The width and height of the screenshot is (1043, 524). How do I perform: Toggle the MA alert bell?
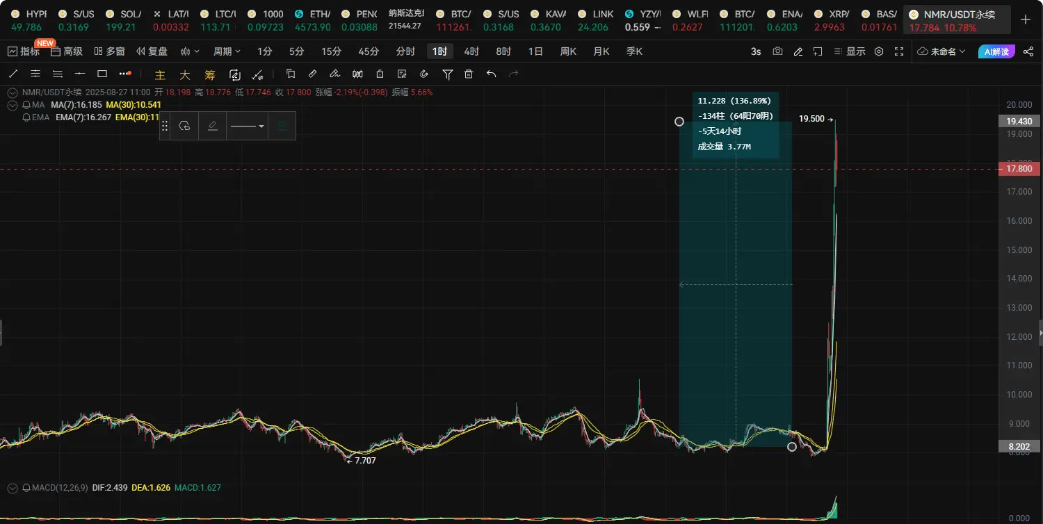click(x=26, y=105)
